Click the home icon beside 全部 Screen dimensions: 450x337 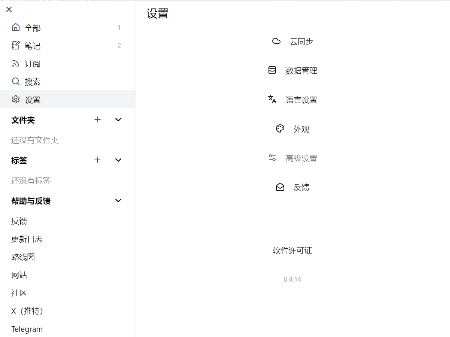pyautogui.click(x=16, y=27)
